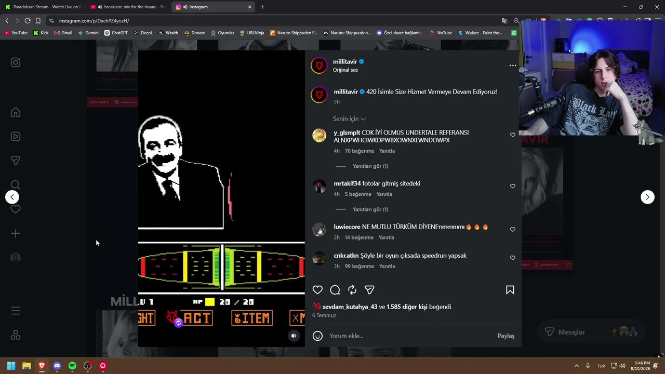Viewport: 665px width, 374px height.
Task: Open File Explorer from the taskbar
Action: tap(26, 366)
